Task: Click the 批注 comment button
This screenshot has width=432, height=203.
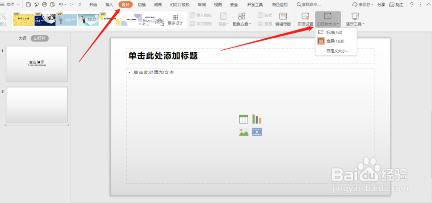Action: pyautogui.click(x=396, y=5)
